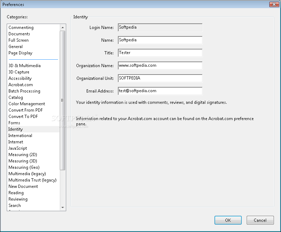The image size is (281, 232).
Task: Cancel the Preferences dialog
Action: pos(260,220)
